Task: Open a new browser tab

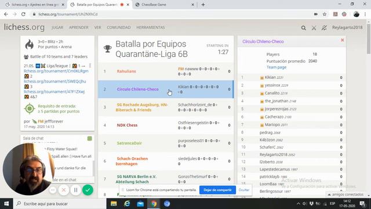Action: [203, 5]
